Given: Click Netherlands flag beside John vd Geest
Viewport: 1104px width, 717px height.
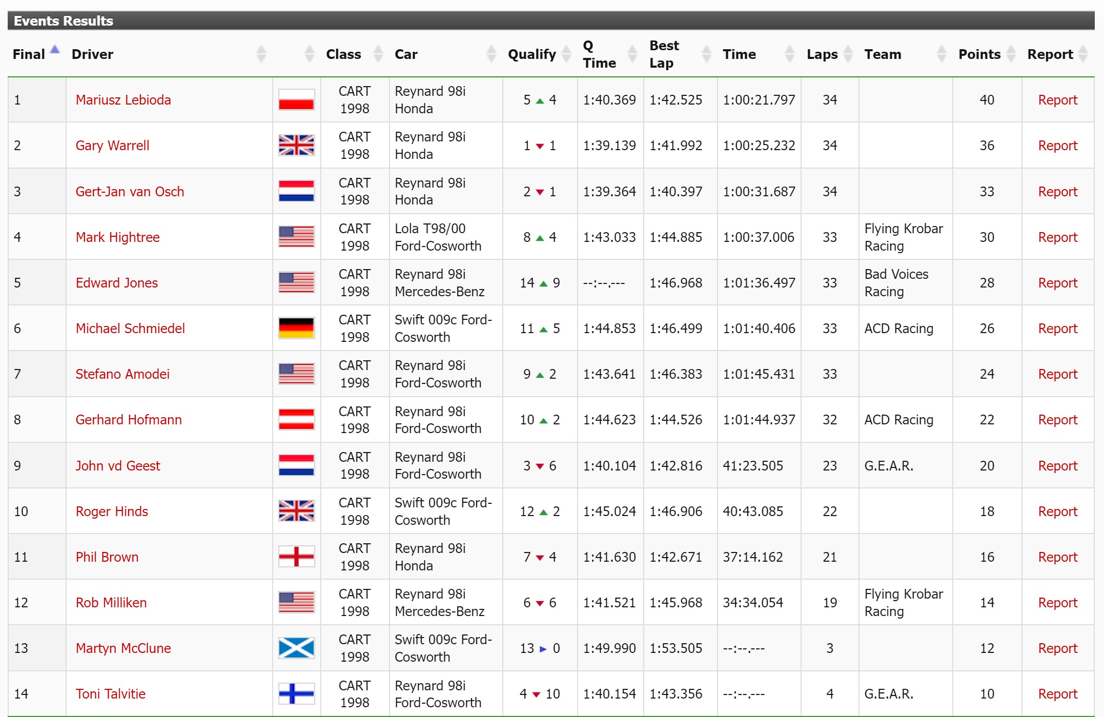Looking at the screenshot, I should pos(296,466).
